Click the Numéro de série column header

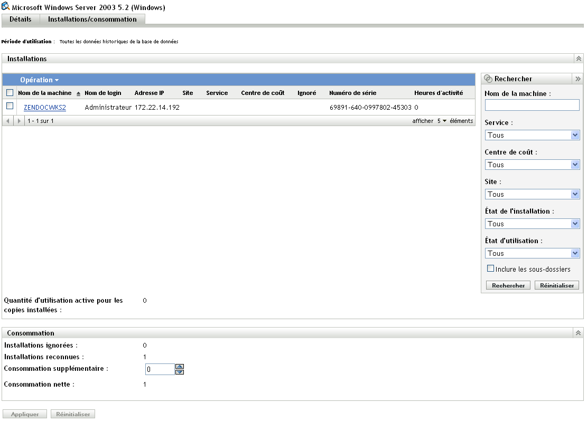tap(352, 93)
